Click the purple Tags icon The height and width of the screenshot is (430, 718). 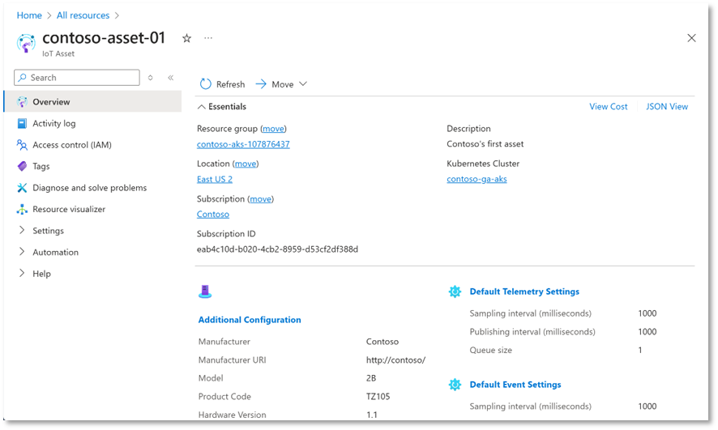click(22, 166)
